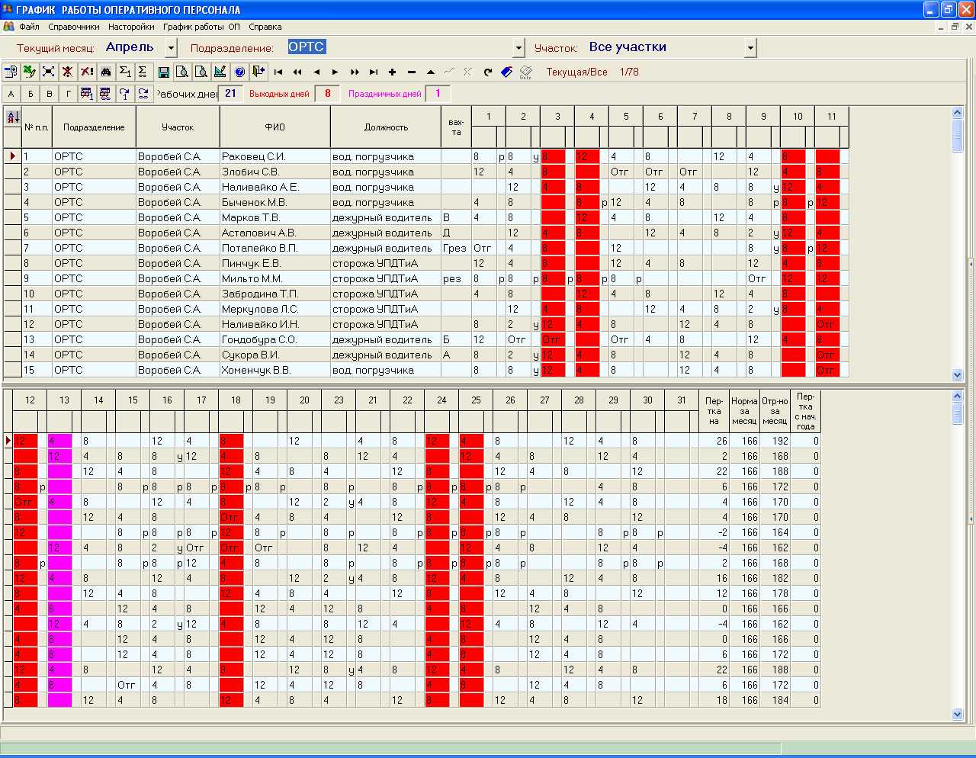
Task: Click the Goto bookmark icon
Action: [x=526, y=72]
